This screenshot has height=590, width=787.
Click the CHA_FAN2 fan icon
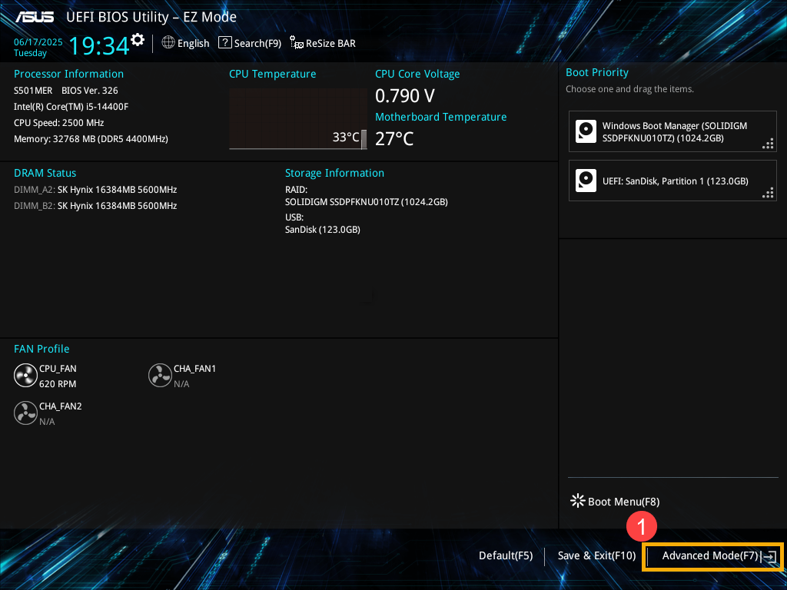(25, 413)
